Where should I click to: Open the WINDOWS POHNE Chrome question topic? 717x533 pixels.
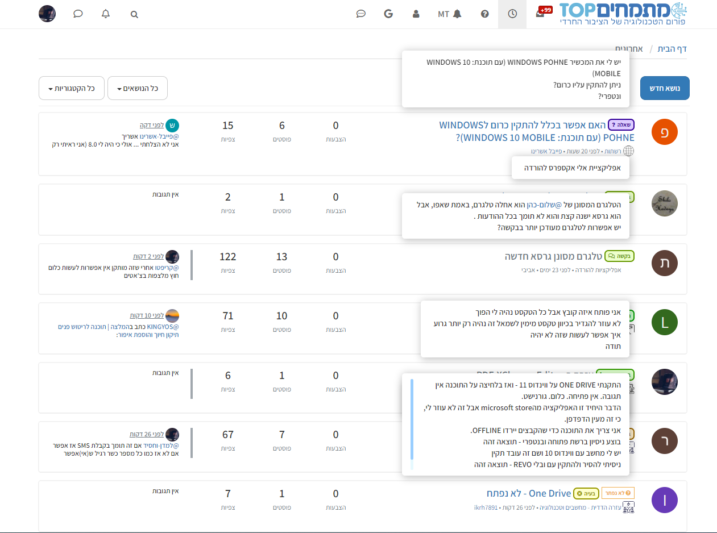point(537,131)
